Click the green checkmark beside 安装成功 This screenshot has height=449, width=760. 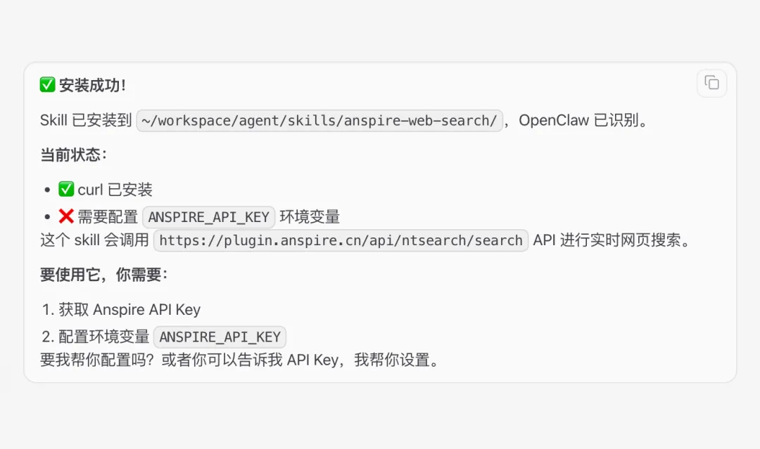click(x=48, y=85)
